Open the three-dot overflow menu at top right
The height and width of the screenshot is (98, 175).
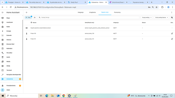pyautogui.click(x=172, y=12)
